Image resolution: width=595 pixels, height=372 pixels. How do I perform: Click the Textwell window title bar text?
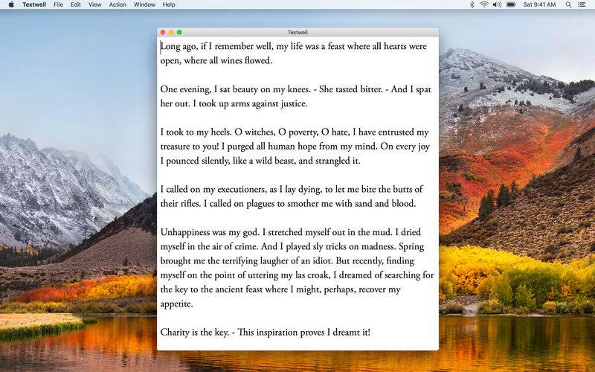(297, 32)
